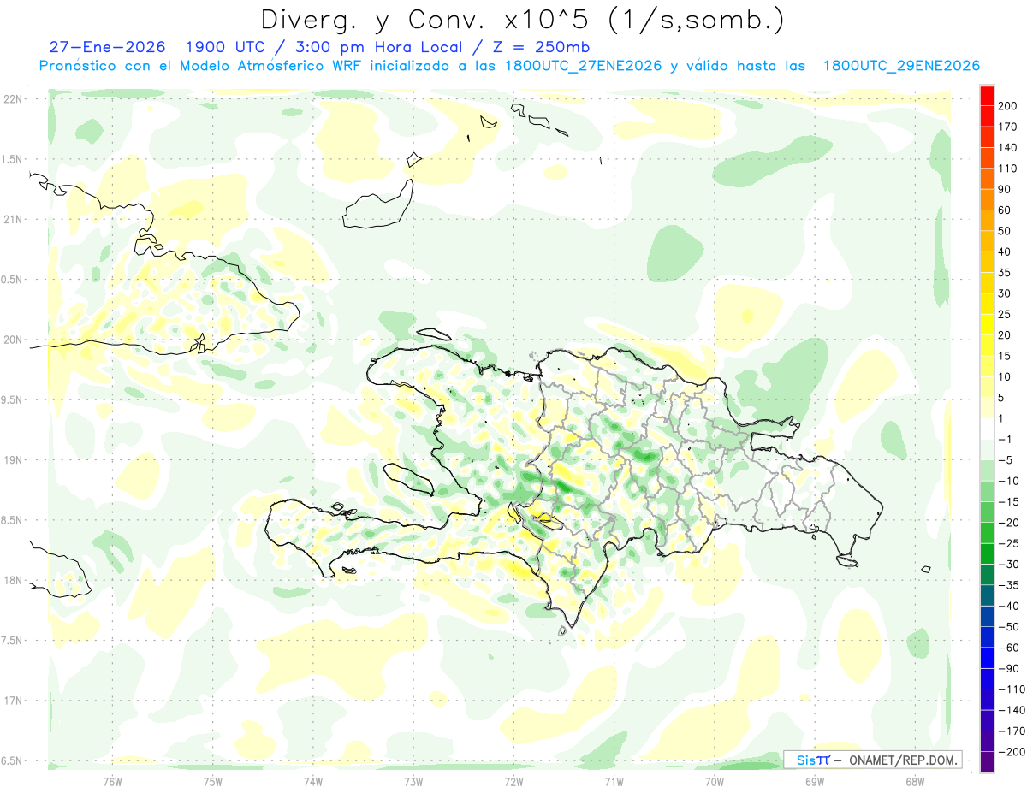Click the pale yellow colorbar segment between 1 and 5

coord(987,407)
